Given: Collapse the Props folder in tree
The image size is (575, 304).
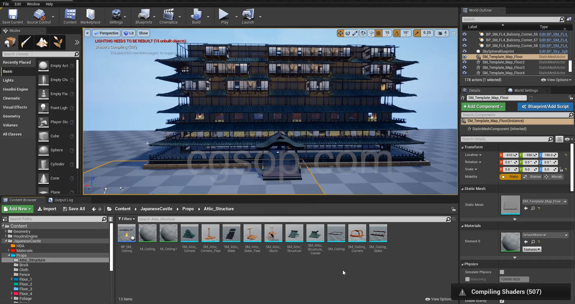Looking at the screenshot, I should (9, 255).
